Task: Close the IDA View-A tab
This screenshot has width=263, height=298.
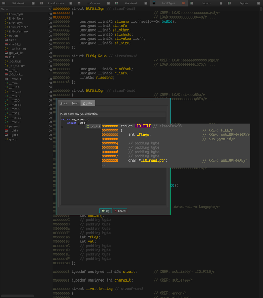Action: 33,3
